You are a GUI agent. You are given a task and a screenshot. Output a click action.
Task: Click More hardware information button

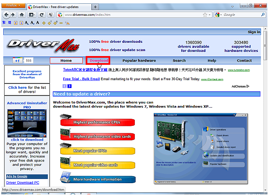pyautogui.click(x=98, y=178)
